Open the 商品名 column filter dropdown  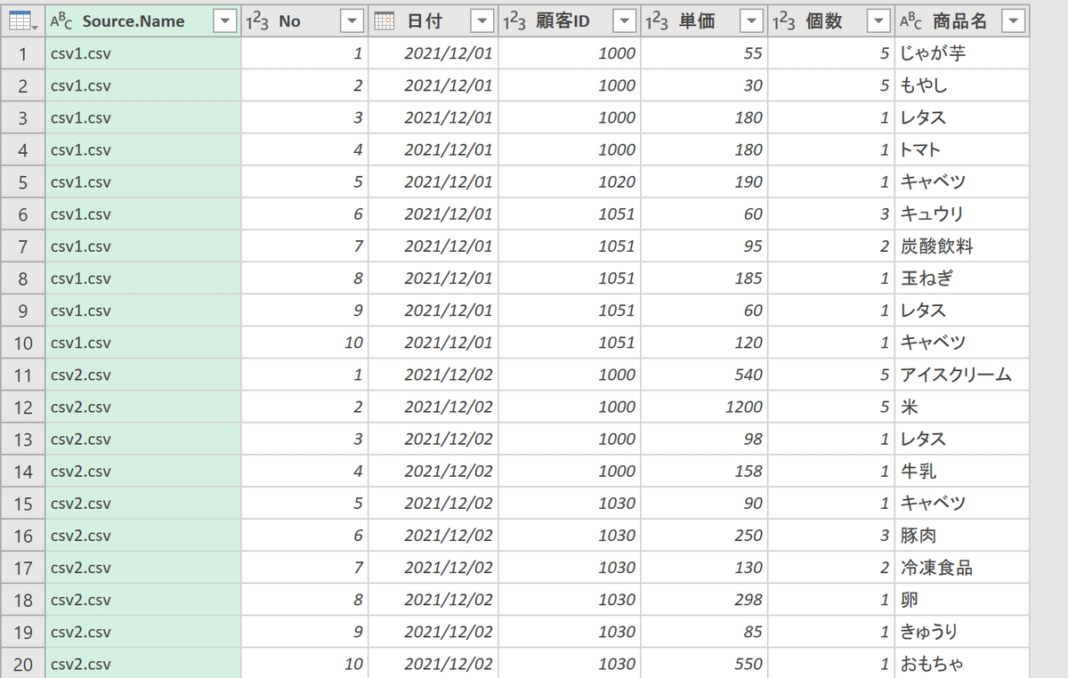coord(1013,21)
